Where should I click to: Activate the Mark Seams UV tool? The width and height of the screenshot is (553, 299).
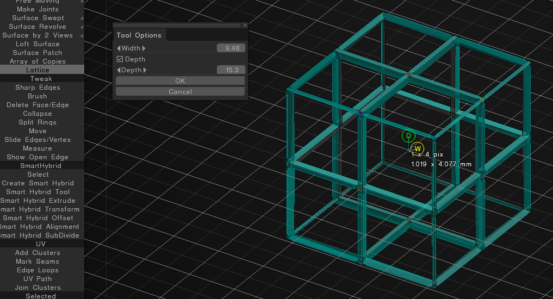(38, 261)
